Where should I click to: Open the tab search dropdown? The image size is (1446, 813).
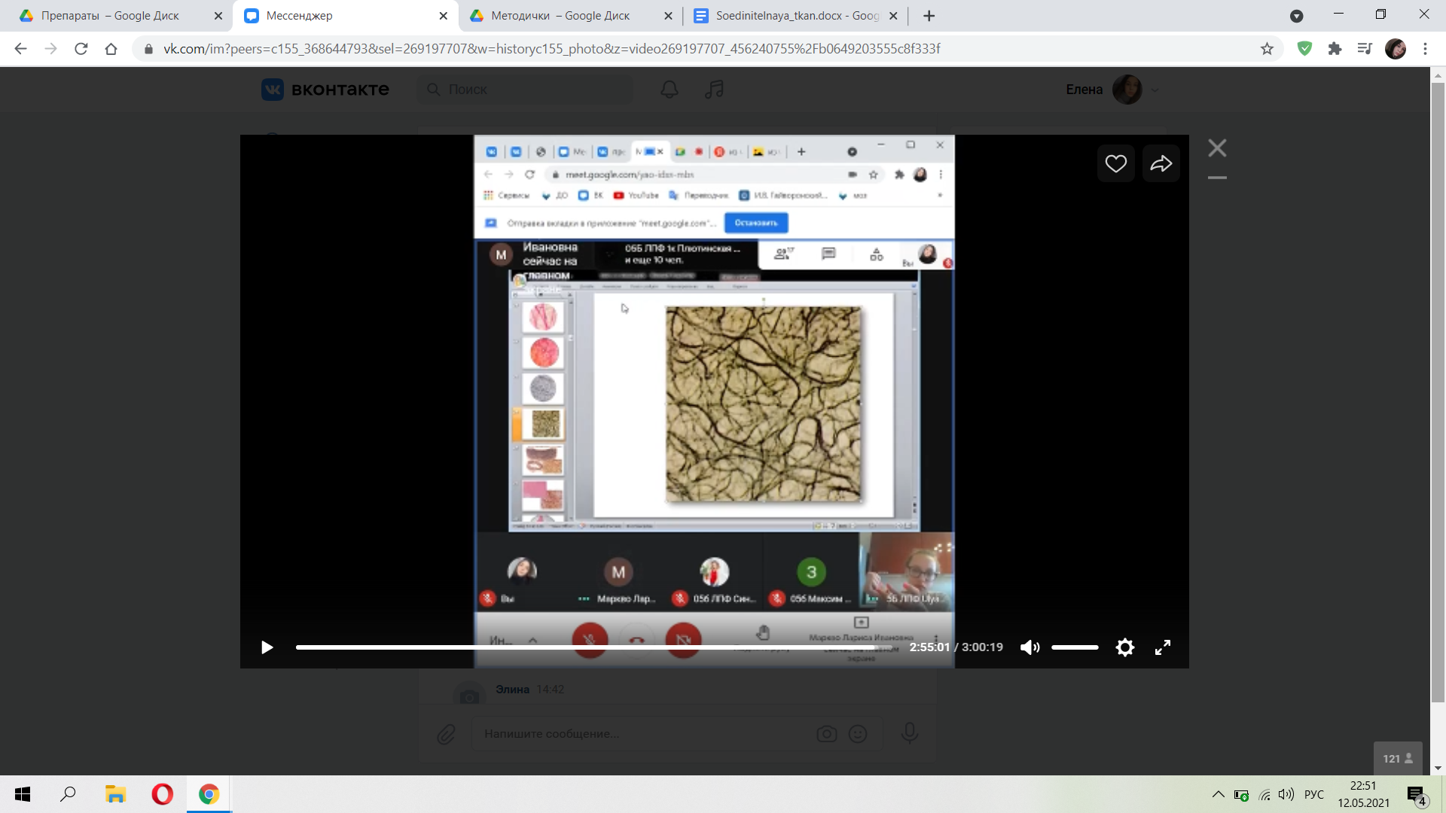click(x=1296, y=16)
